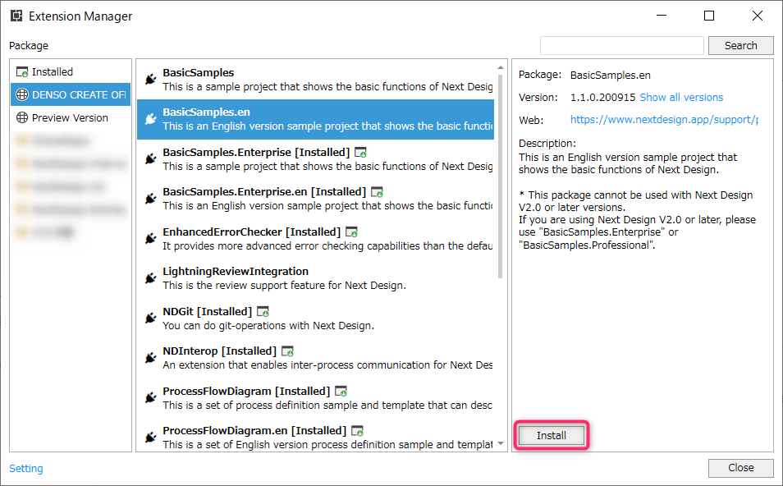
Task: Click installed badge after ProcessFlowDiagram [Installed]
Action: tap(341, 391)
